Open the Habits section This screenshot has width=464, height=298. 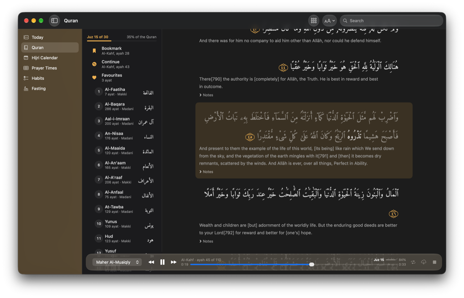50,78
